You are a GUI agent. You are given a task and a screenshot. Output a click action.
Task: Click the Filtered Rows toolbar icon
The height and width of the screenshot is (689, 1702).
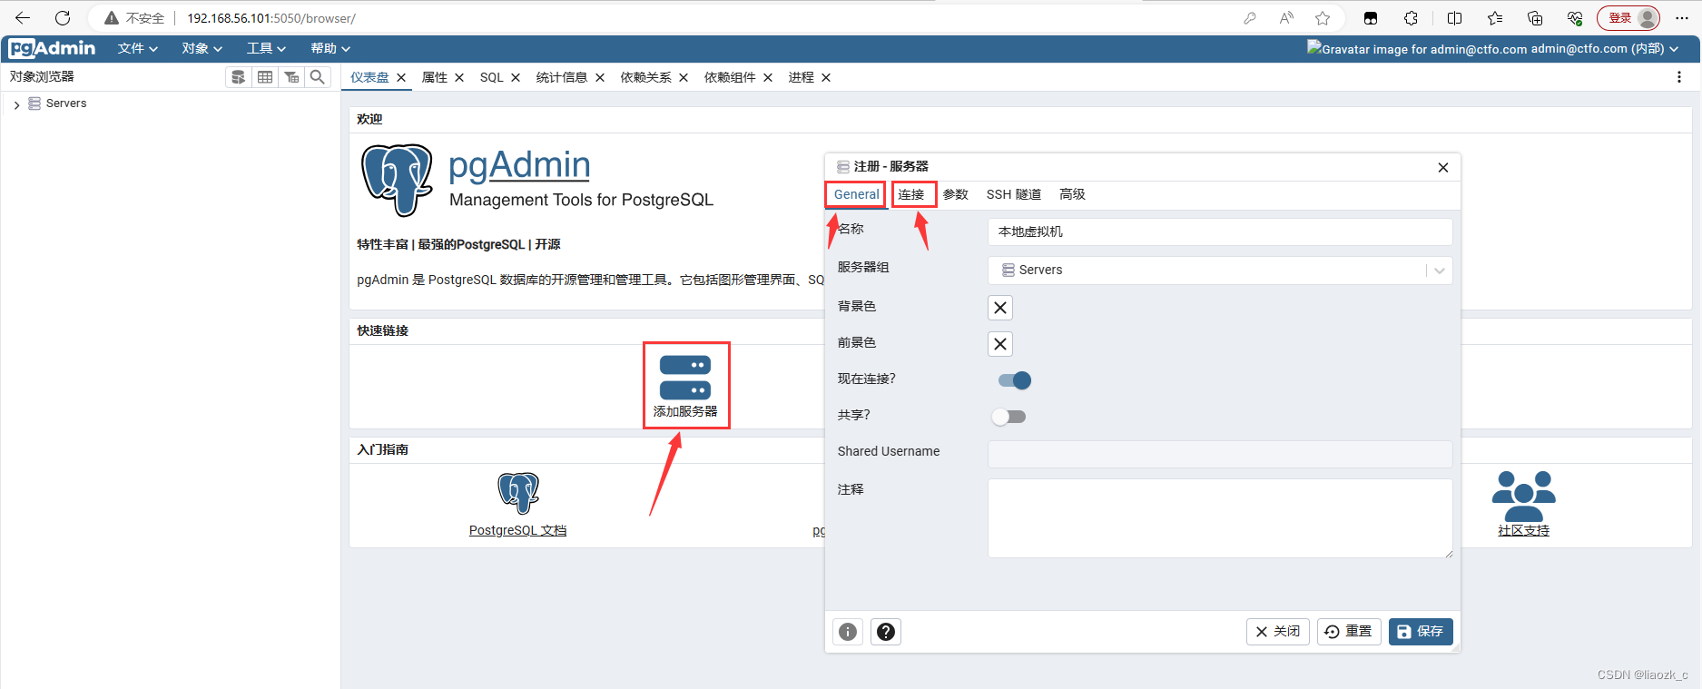pyautogui.click(x=291, y=77)
